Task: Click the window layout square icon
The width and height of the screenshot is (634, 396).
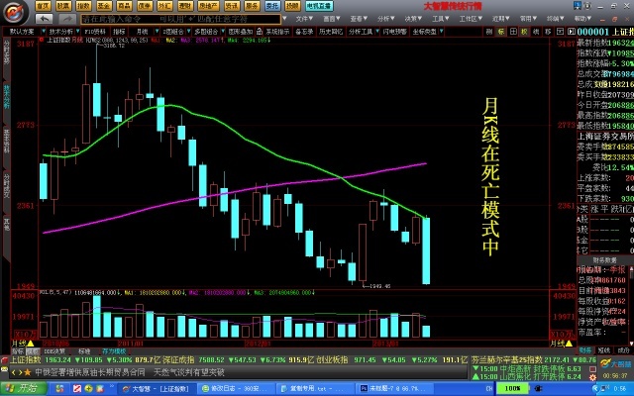Action: tap(560, 31)
